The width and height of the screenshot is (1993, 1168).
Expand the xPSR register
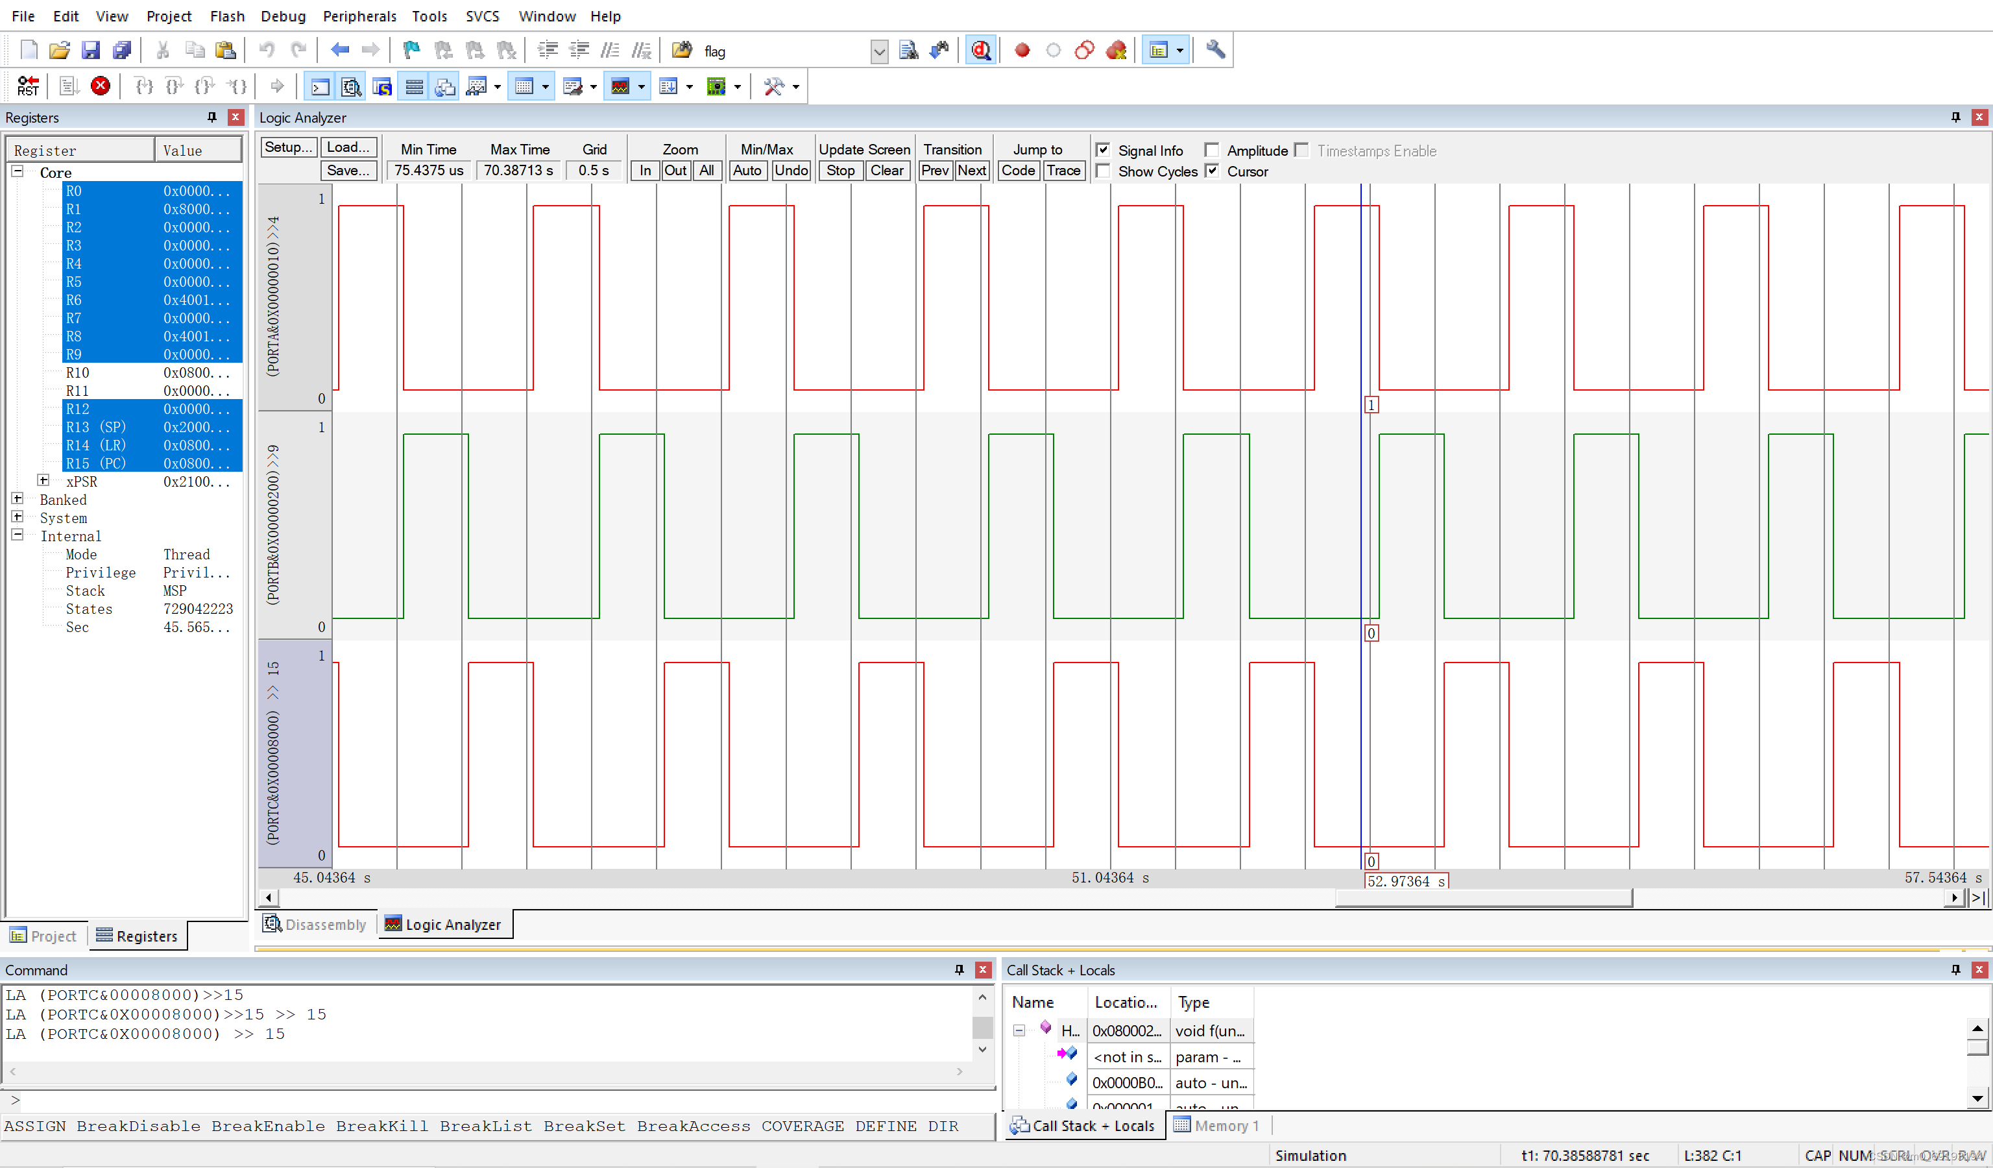click(43, 481)
